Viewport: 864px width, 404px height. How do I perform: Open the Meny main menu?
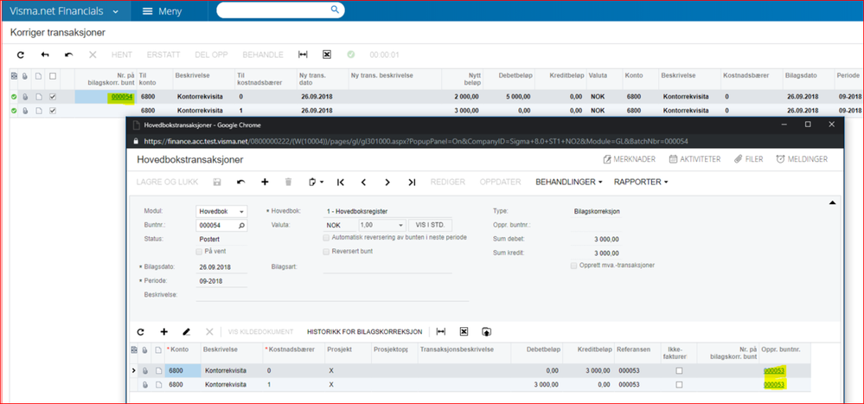(x=162, y=11)
